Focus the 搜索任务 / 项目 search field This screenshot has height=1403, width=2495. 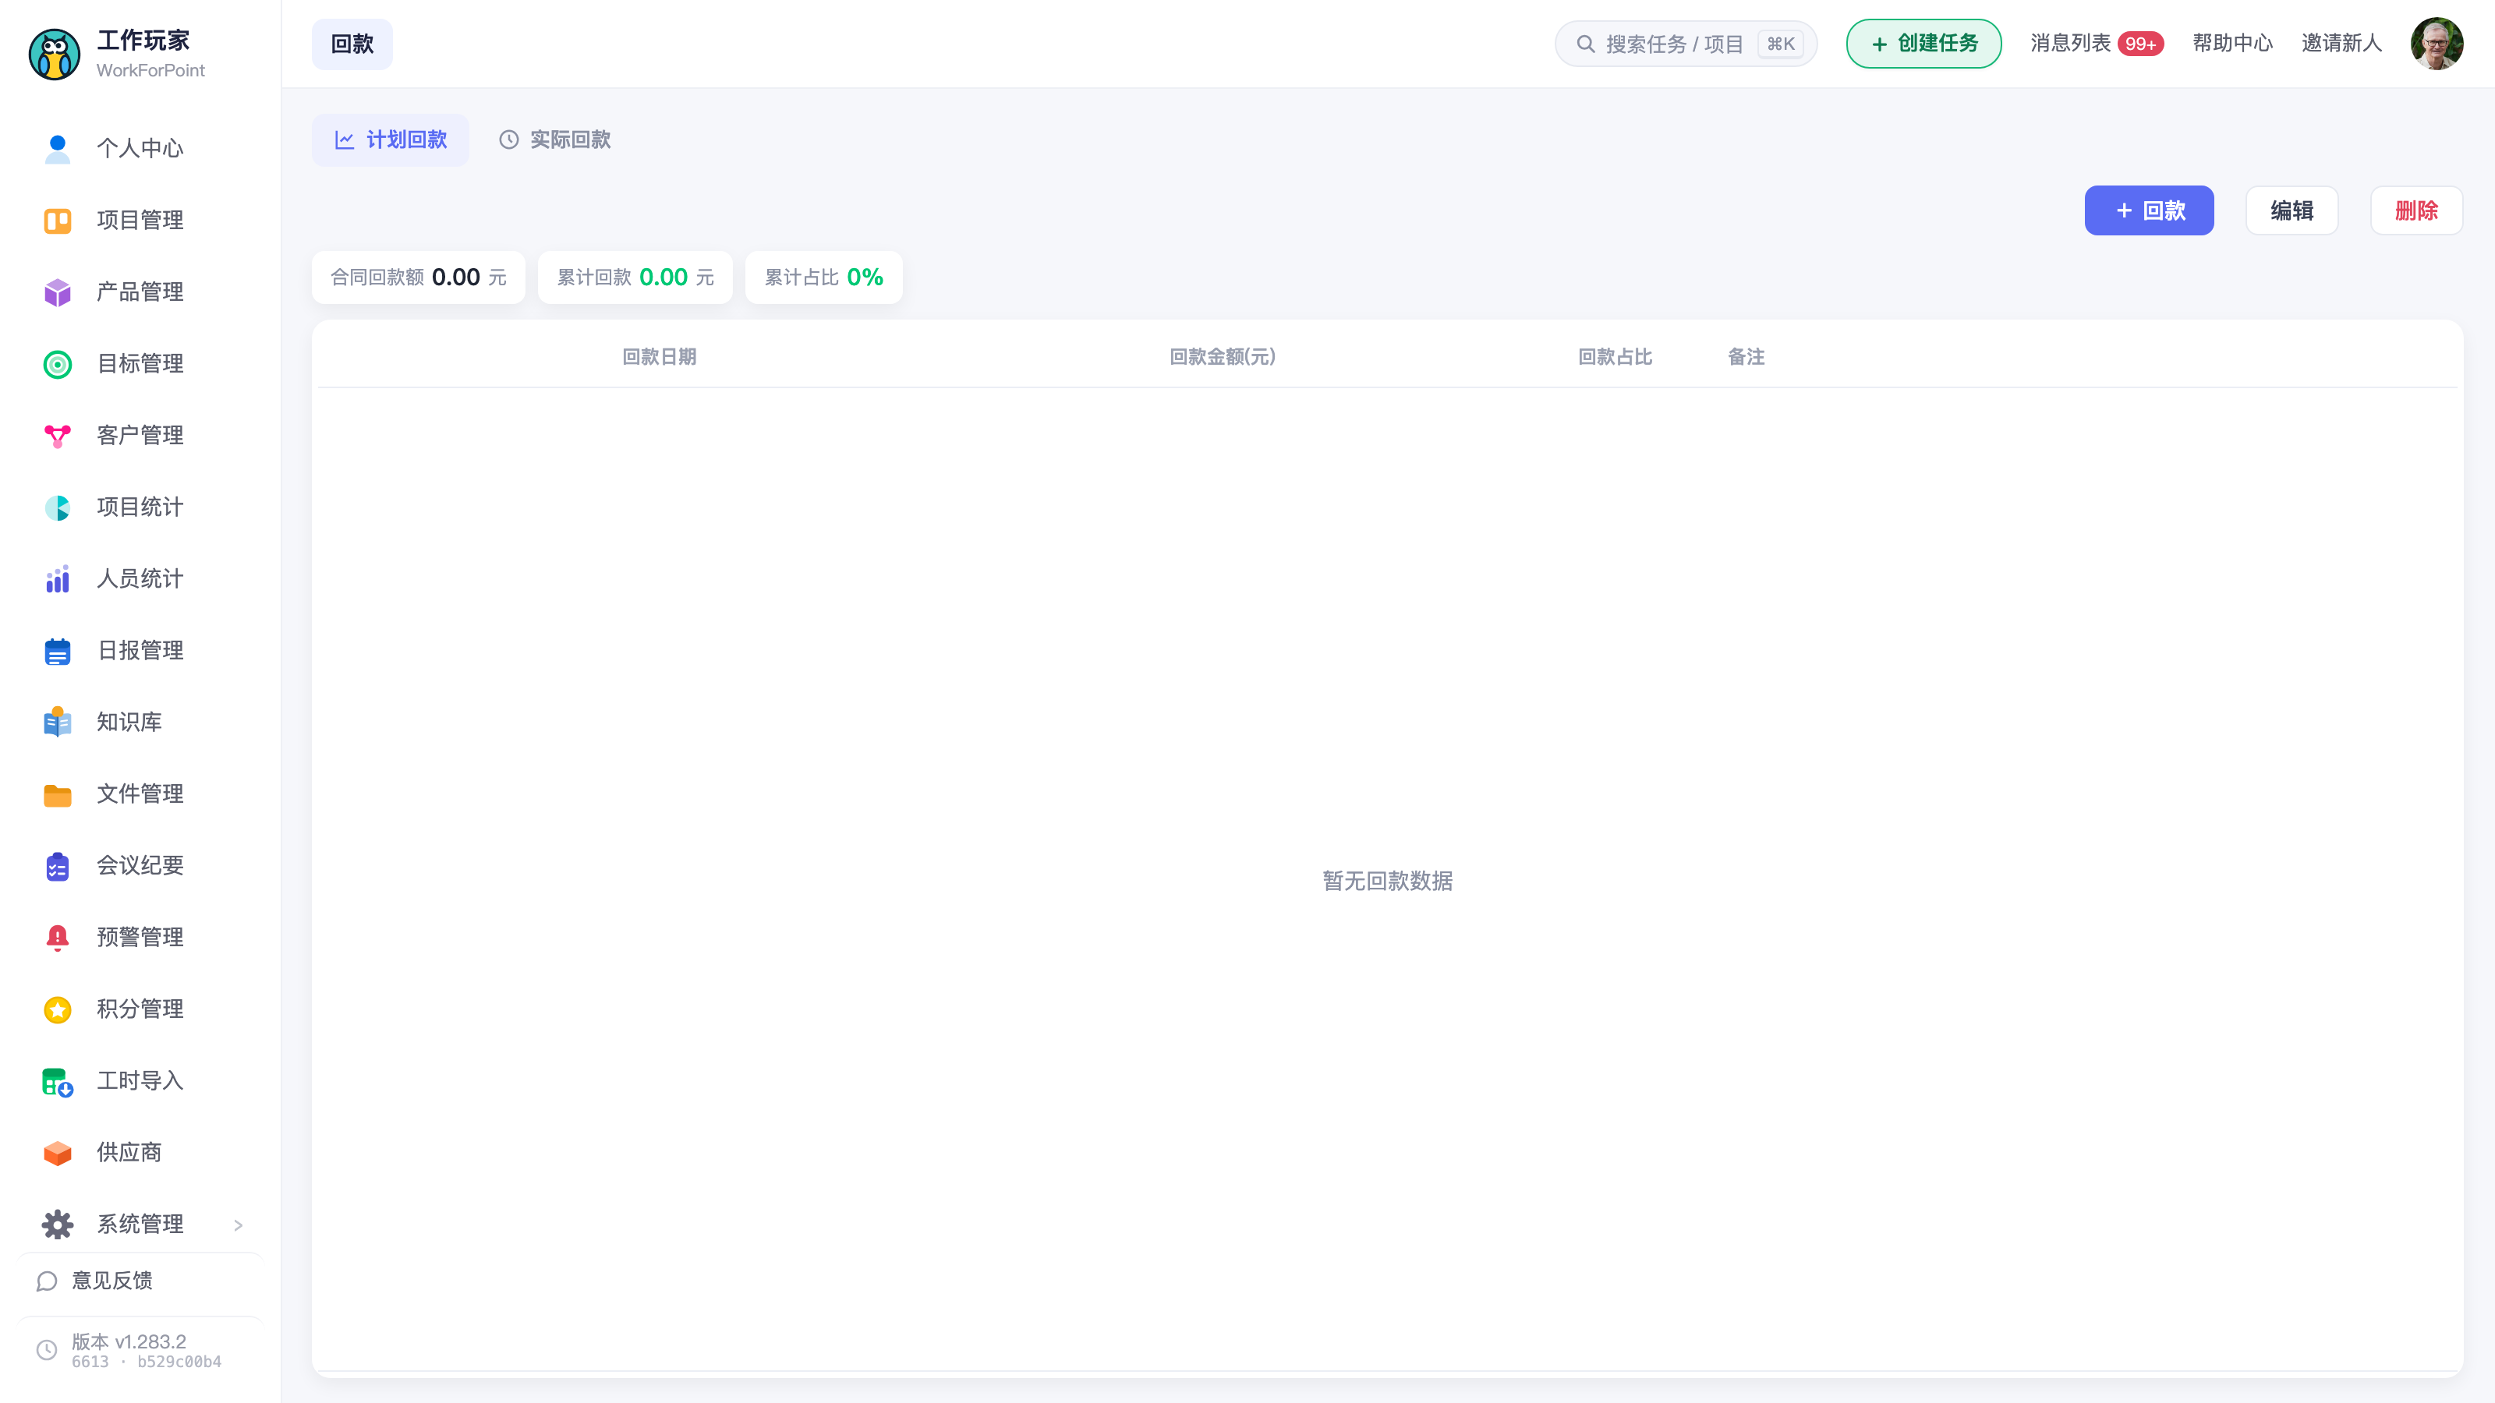pyautogui.click(x=1685, y=44)
